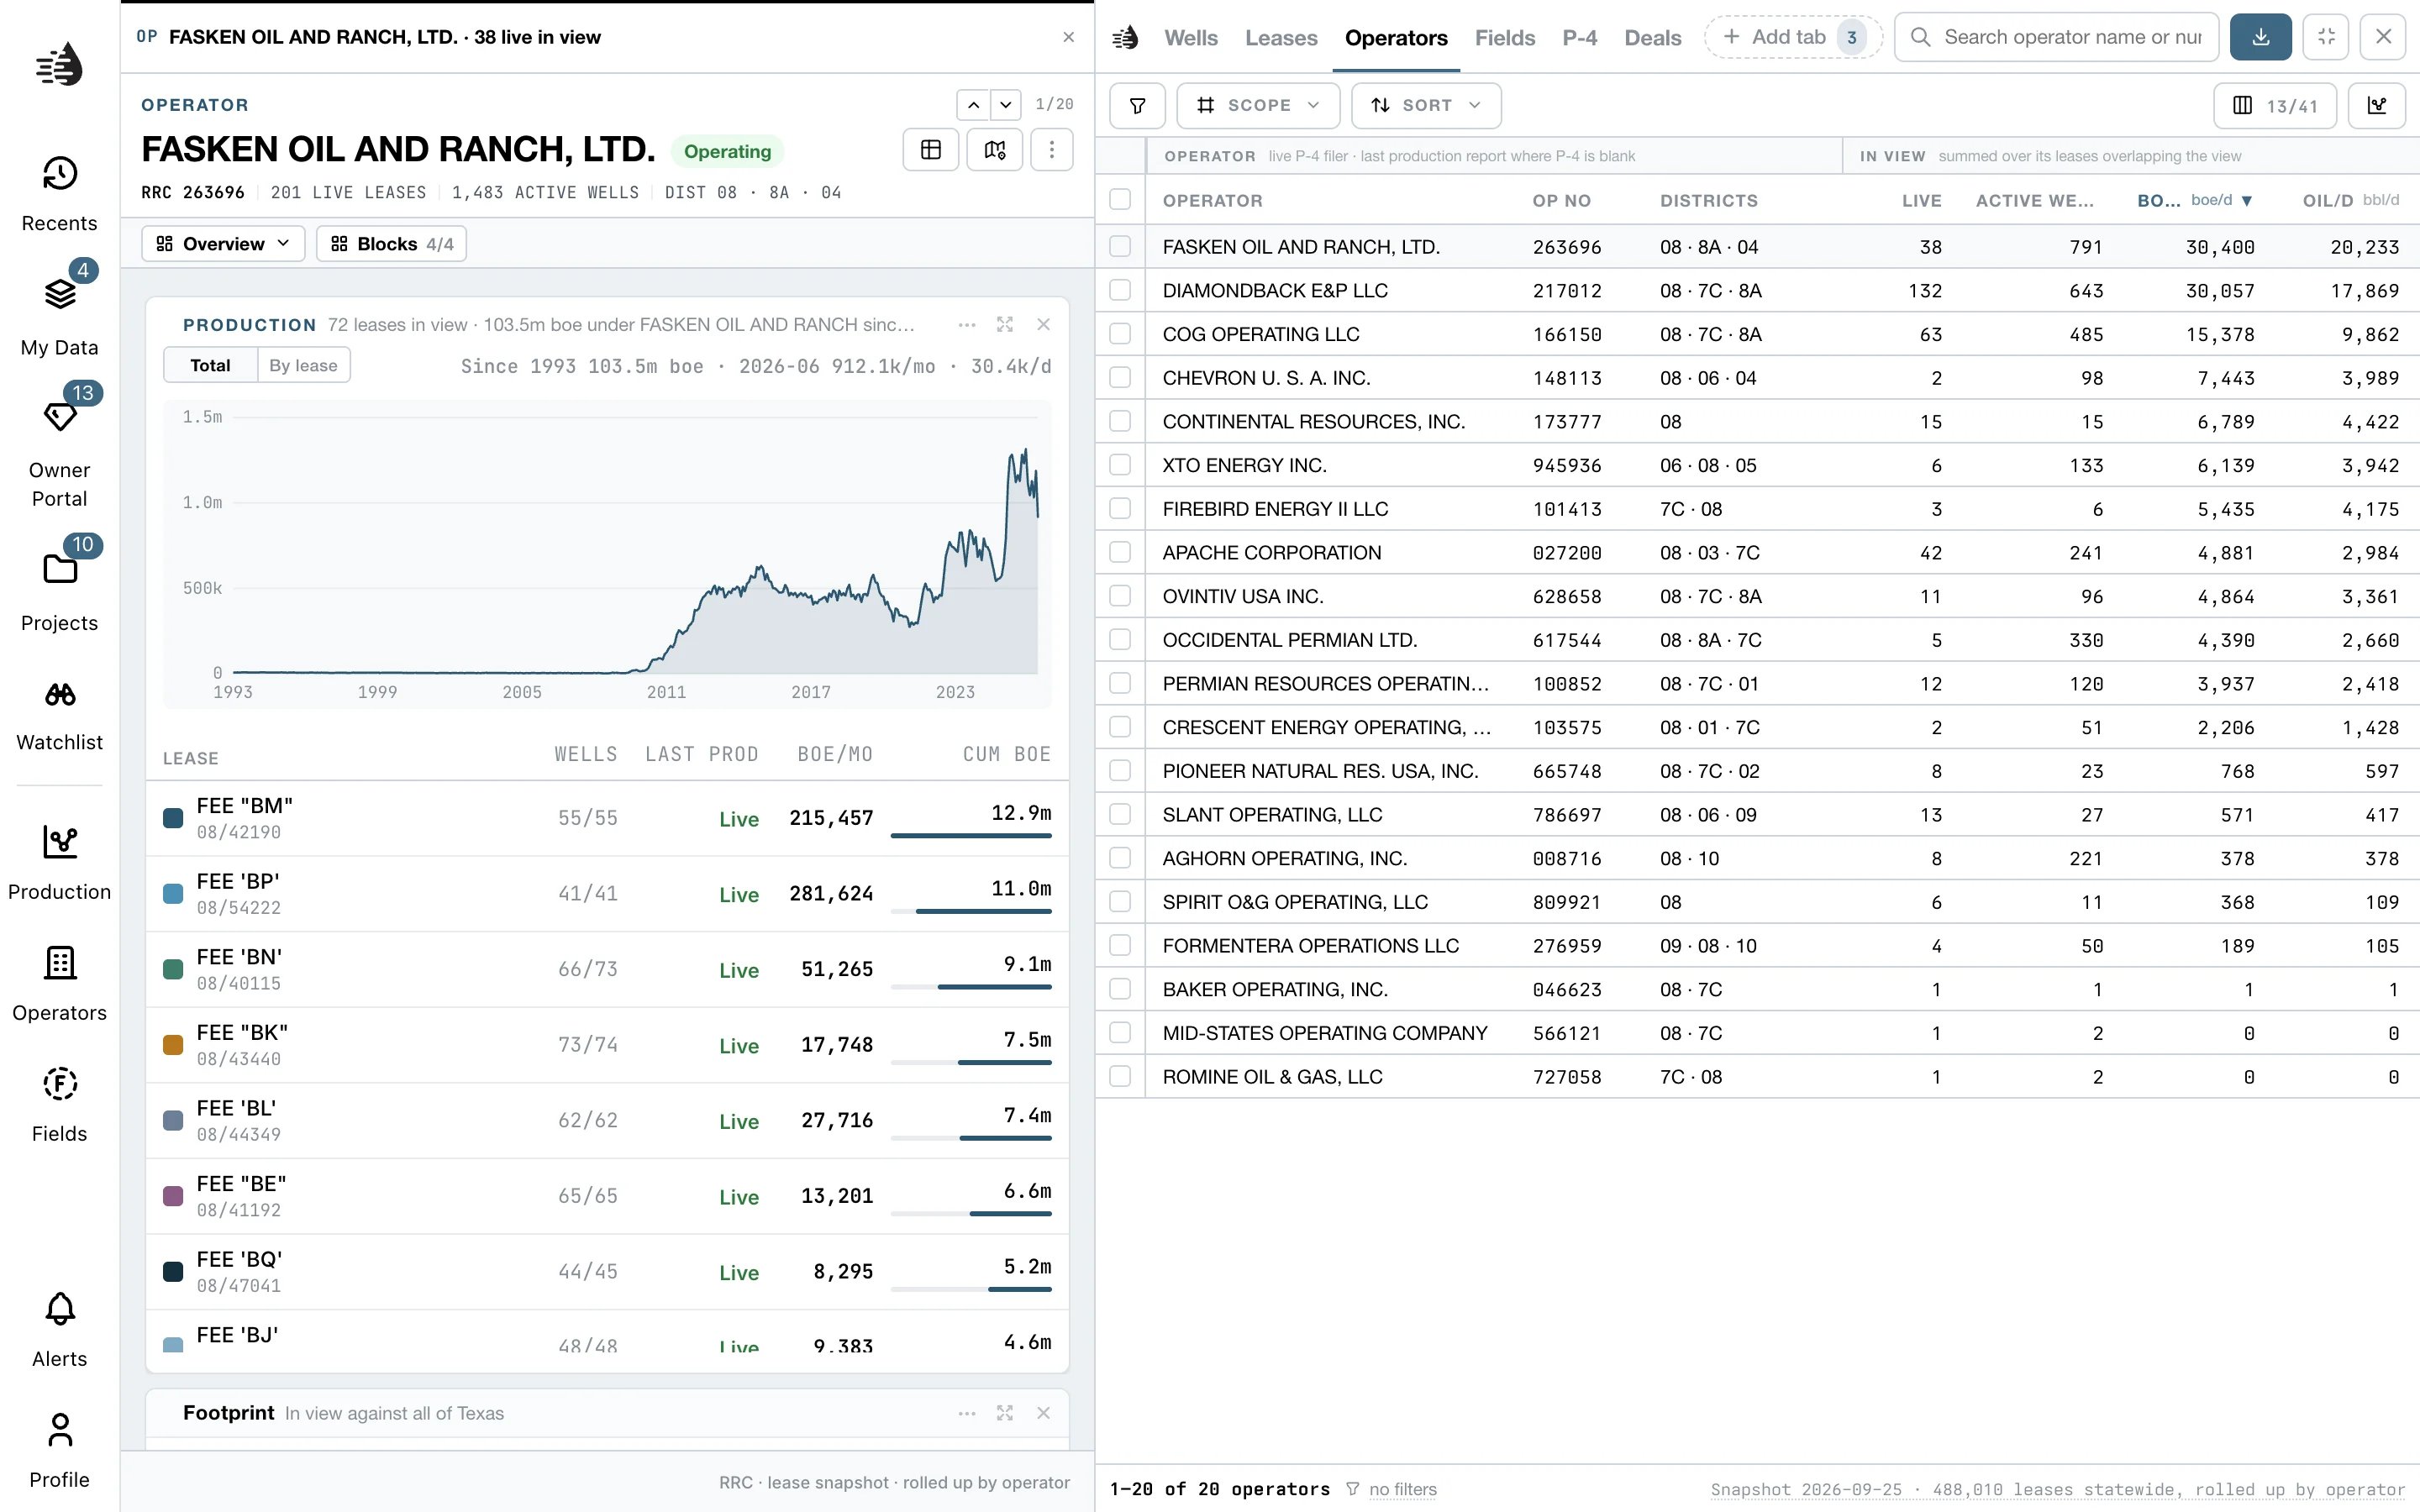The image size is (2420, 1512).
Task: Click the app logo in the sidebar
Action: pos(59,64)
